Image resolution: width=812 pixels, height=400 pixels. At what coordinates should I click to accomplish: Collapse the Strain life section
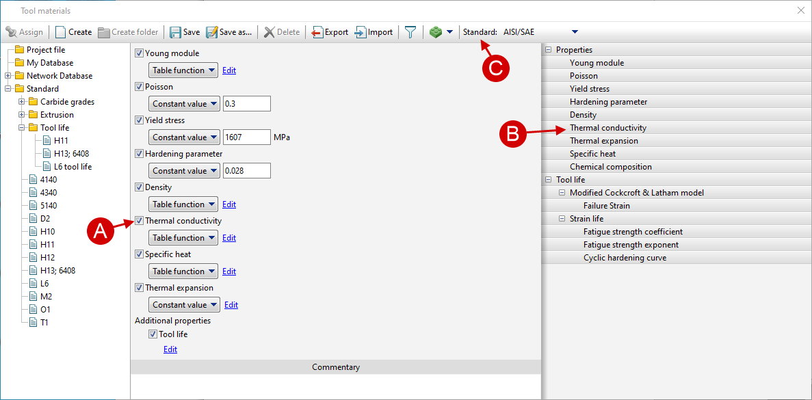pyautogui.click(x=562, y=218)
